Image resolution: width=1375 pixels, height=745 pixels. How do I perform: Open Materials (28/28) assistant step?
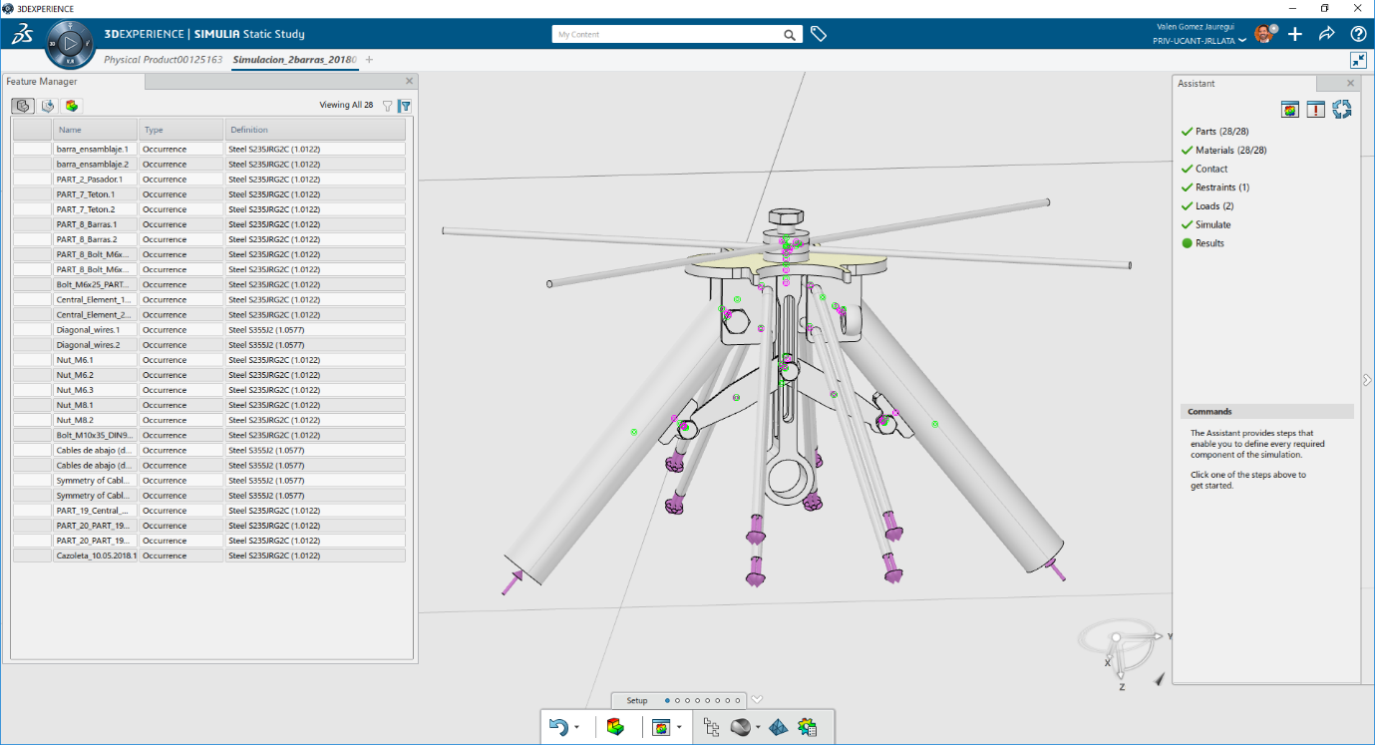click(x=1229, y=150)
